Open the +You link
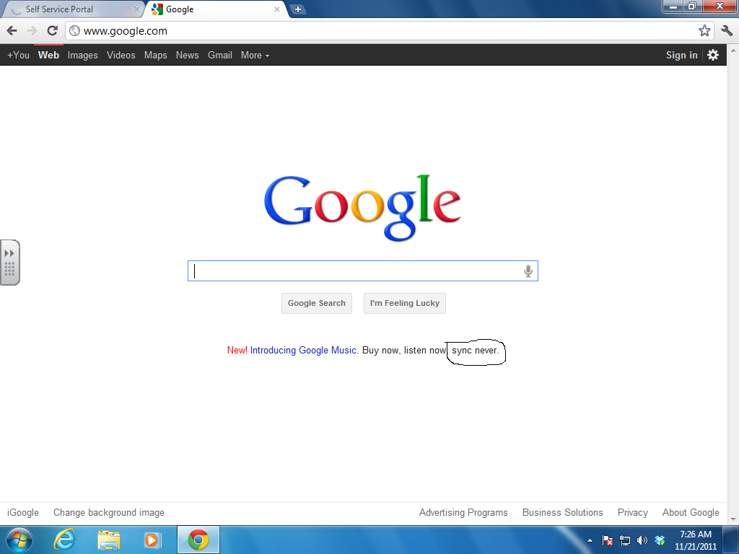Screen dimensions: 739x554 pos(18,55)
